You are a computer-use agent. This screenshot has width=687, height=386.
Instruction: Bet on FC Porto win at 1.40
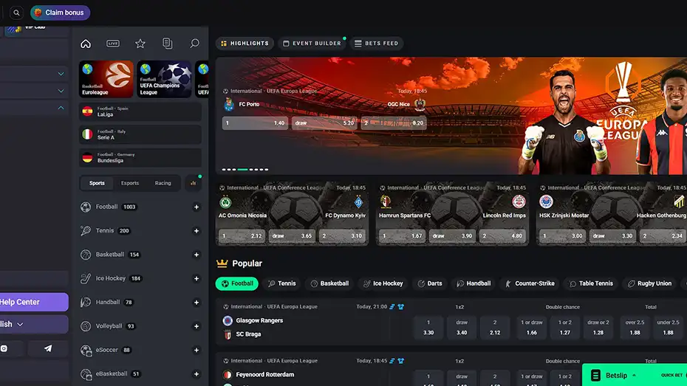tap(255, 123)
